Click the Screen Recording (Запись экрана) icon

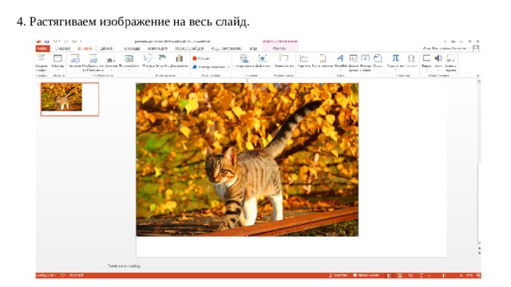click(x=450, y=58)
